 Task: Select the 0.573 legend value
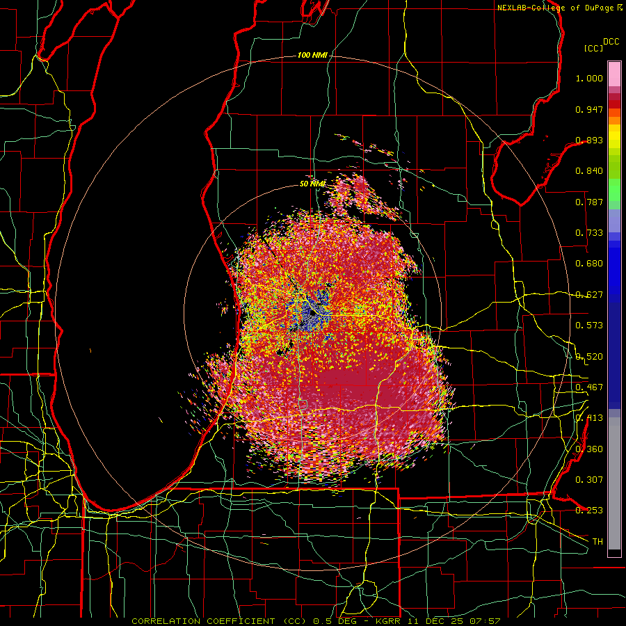(x=589, y=326)
